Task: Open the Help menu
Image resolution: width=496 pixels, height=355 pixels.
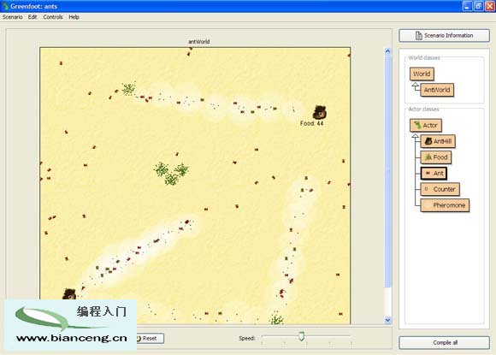Action: (74, 17)
